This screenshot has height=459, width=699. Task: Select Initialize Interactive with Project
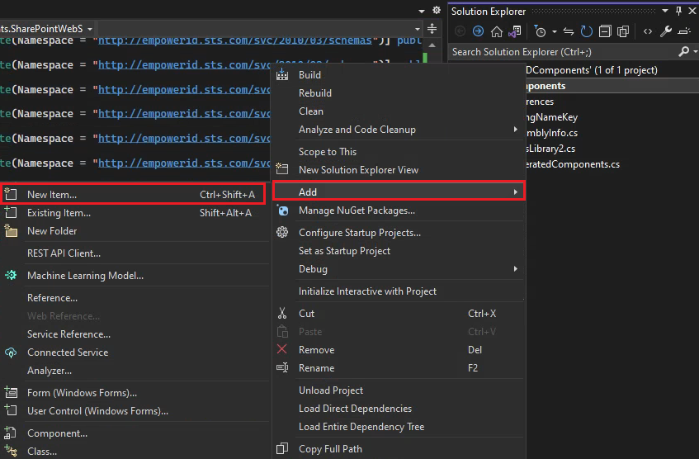399,291
